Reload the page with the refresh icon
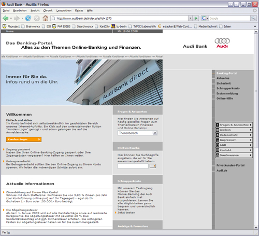259x236 pixels. pos(28,18)
